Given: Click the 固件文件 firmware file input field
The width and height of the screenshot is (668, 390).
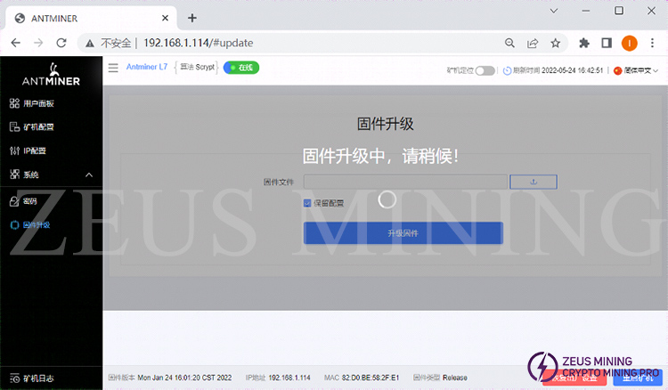Looking at the screenshot, I should (405, 182).
